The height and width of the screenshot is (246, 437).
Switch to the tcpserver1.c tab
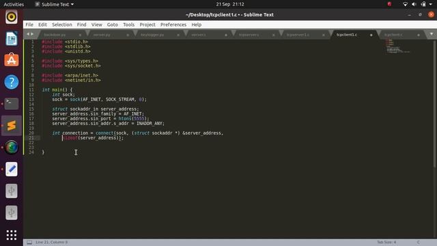[x=298, y=35]
